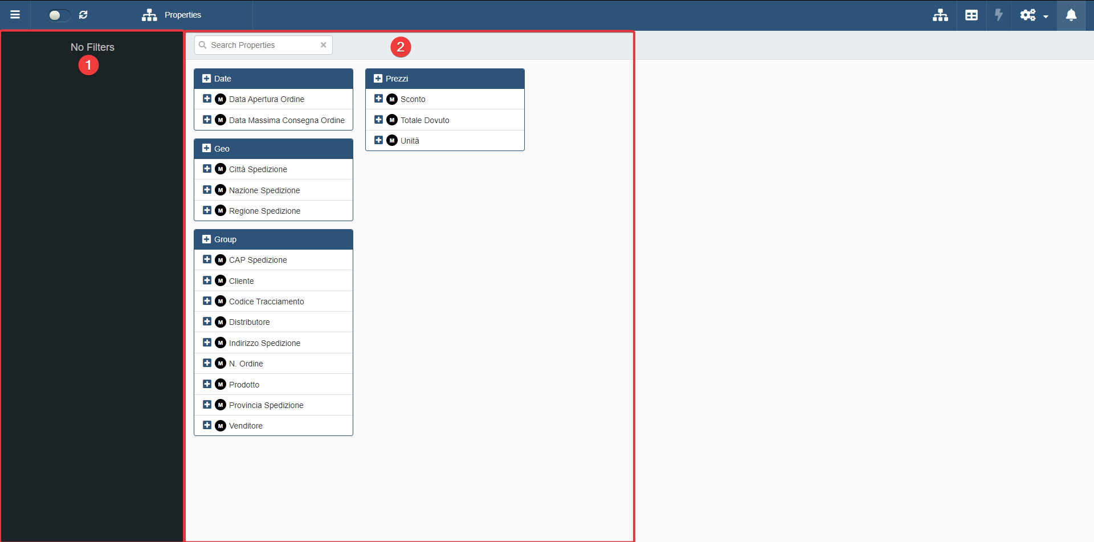Open the settings gears dropdown
1094x542 pixels.
coord(1033,15)
